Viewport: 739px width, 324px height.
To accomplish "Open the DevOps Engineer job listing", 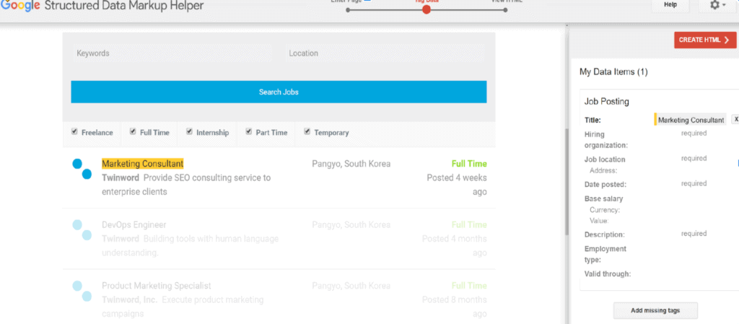I will (134, 224).
